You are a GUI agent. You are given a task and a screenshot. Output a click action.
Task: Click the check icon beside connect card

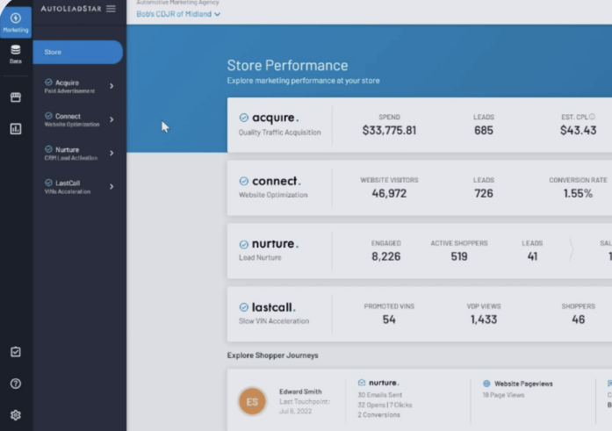pyautogui.click(x=243, y=181)
